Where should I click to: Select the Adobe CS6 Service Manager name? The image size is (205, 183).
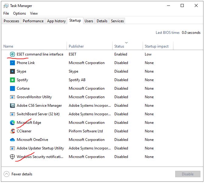click(x=39, y=106)
